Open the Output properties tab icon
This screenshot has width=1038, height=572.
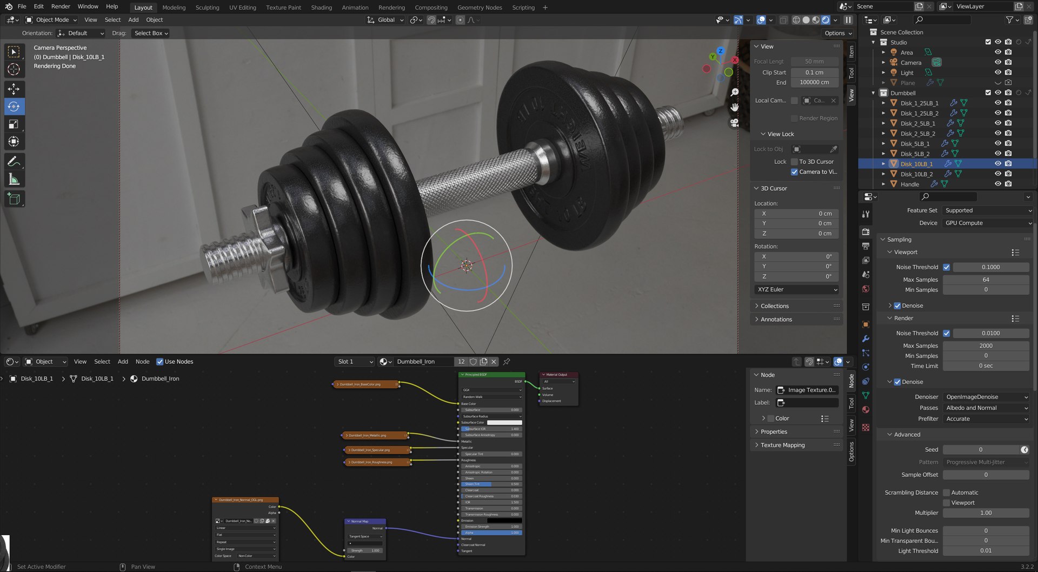(866, 246)
